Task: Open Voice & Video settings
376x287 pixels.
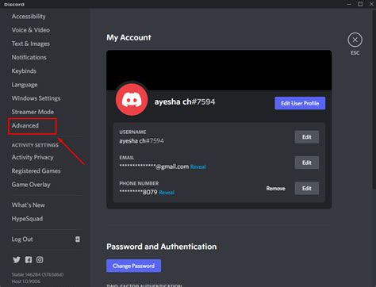Action: click(x=31, y=30)
